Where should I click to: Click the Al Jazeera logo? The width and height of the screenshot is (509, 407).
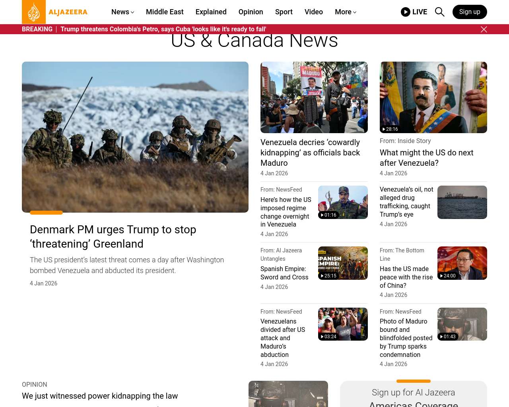(55, 12)
